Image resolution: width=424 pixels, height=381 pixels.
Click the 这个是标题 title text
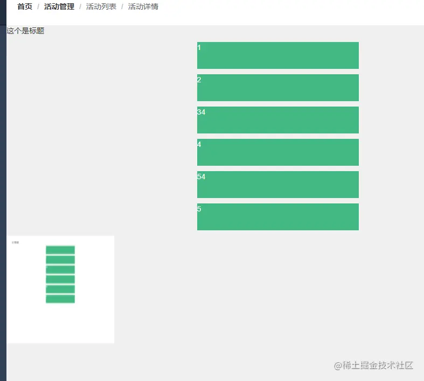tap(25, 31)
